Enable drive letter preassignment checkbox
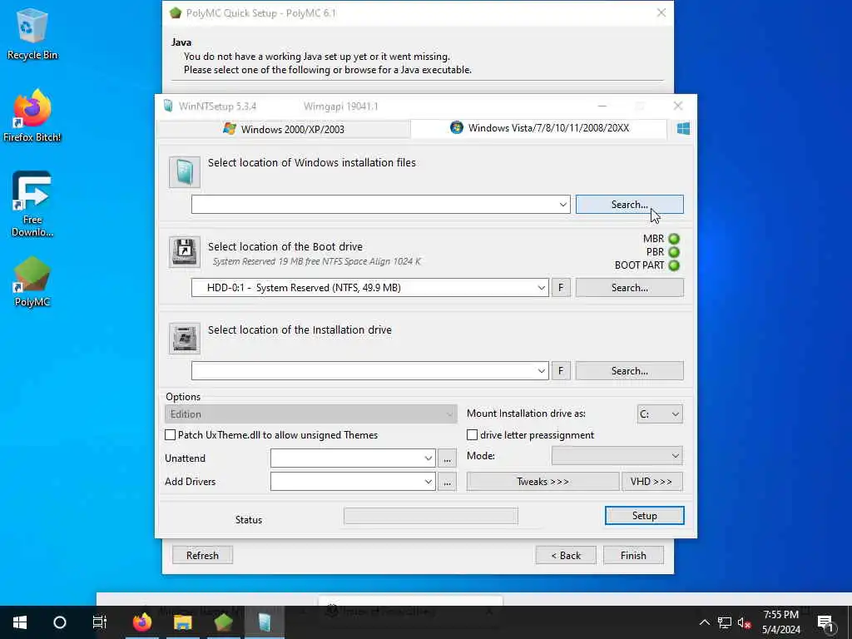The image size is (852, 639). pyautogui.click(x=473, y=435)
